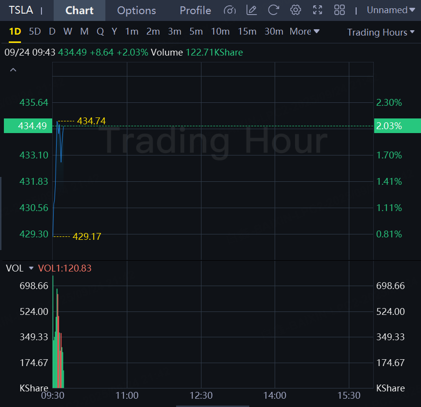Switch to the Options tab
This screenshot has width=421, height=407.
137,10
